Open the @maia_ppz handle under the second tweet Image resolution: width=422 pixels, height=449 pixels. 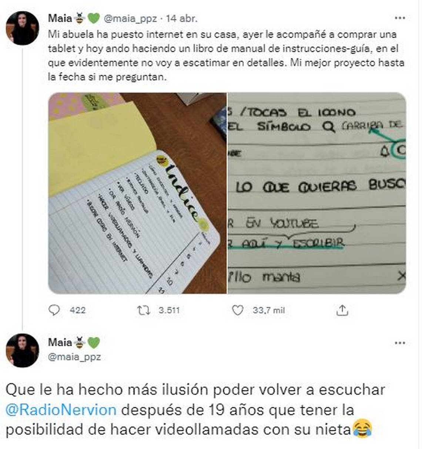[x=74, y=357]
